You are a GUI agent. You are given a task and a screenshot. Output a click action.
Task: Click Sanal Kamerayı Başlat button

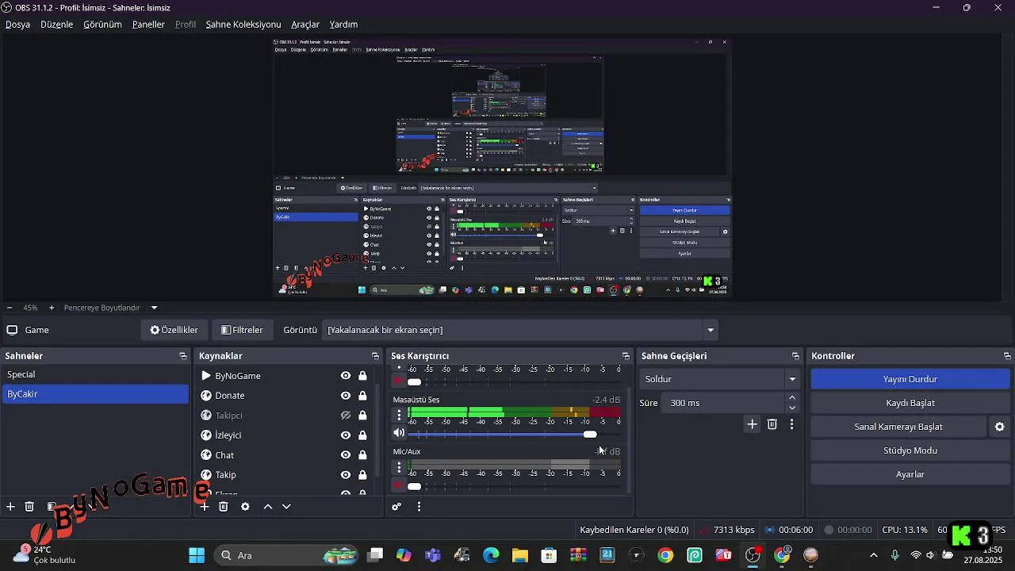coord(898,427)
